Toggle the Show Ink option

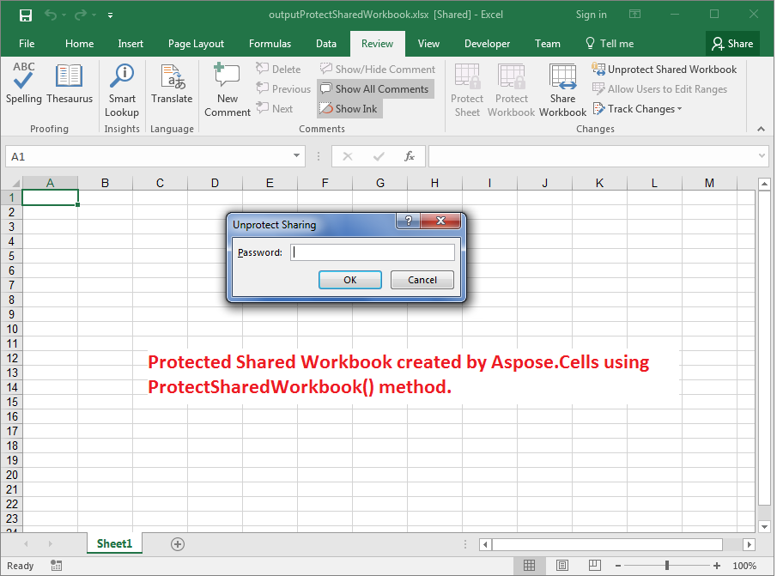349,109
